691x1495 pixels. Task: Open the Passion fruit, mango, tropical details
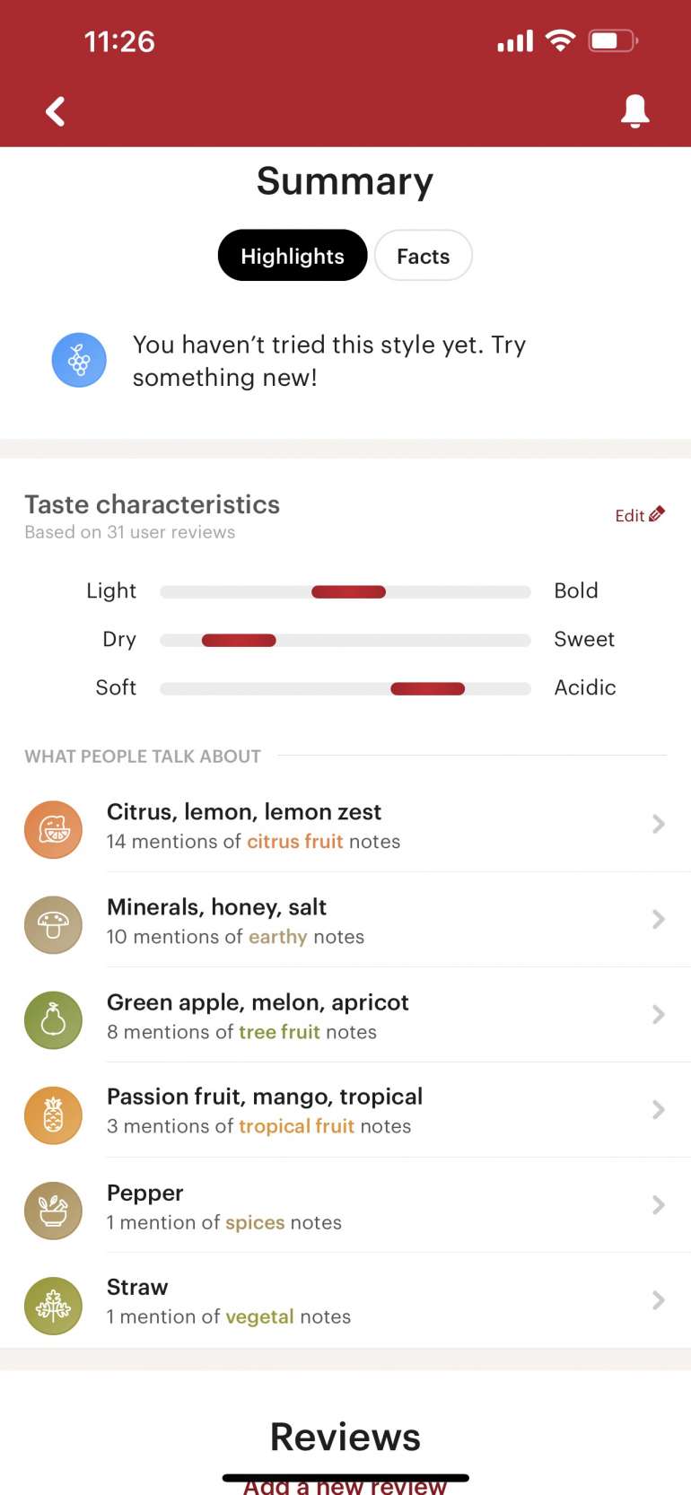coord(658,1110)
